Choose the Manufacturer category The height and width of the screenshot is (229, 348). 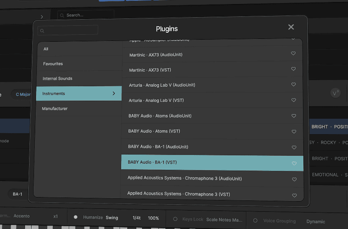point(55,108)
